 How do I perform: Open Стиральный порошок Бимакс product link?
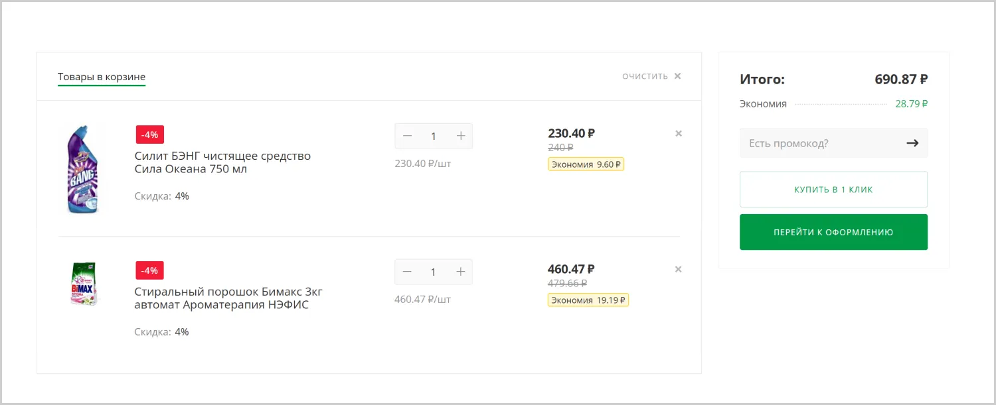click(x=228, y=298)
